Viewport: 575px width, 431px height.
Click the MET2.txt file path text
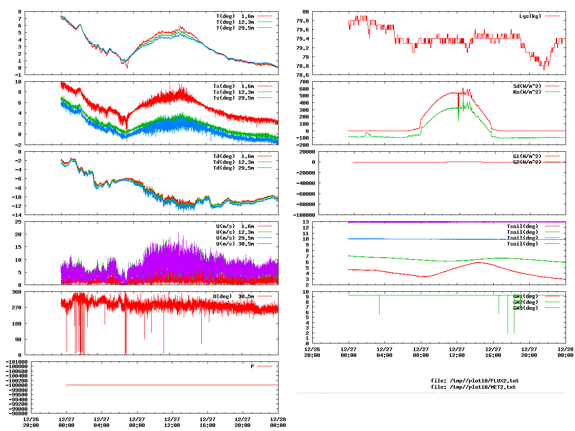(x=473, y=387)
